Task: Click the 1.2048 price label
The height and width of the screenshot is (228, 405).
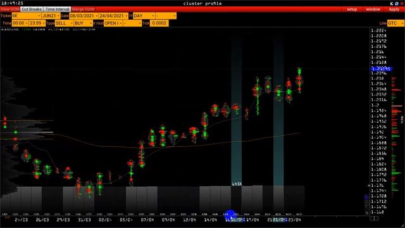Action: tap(378, 89)
